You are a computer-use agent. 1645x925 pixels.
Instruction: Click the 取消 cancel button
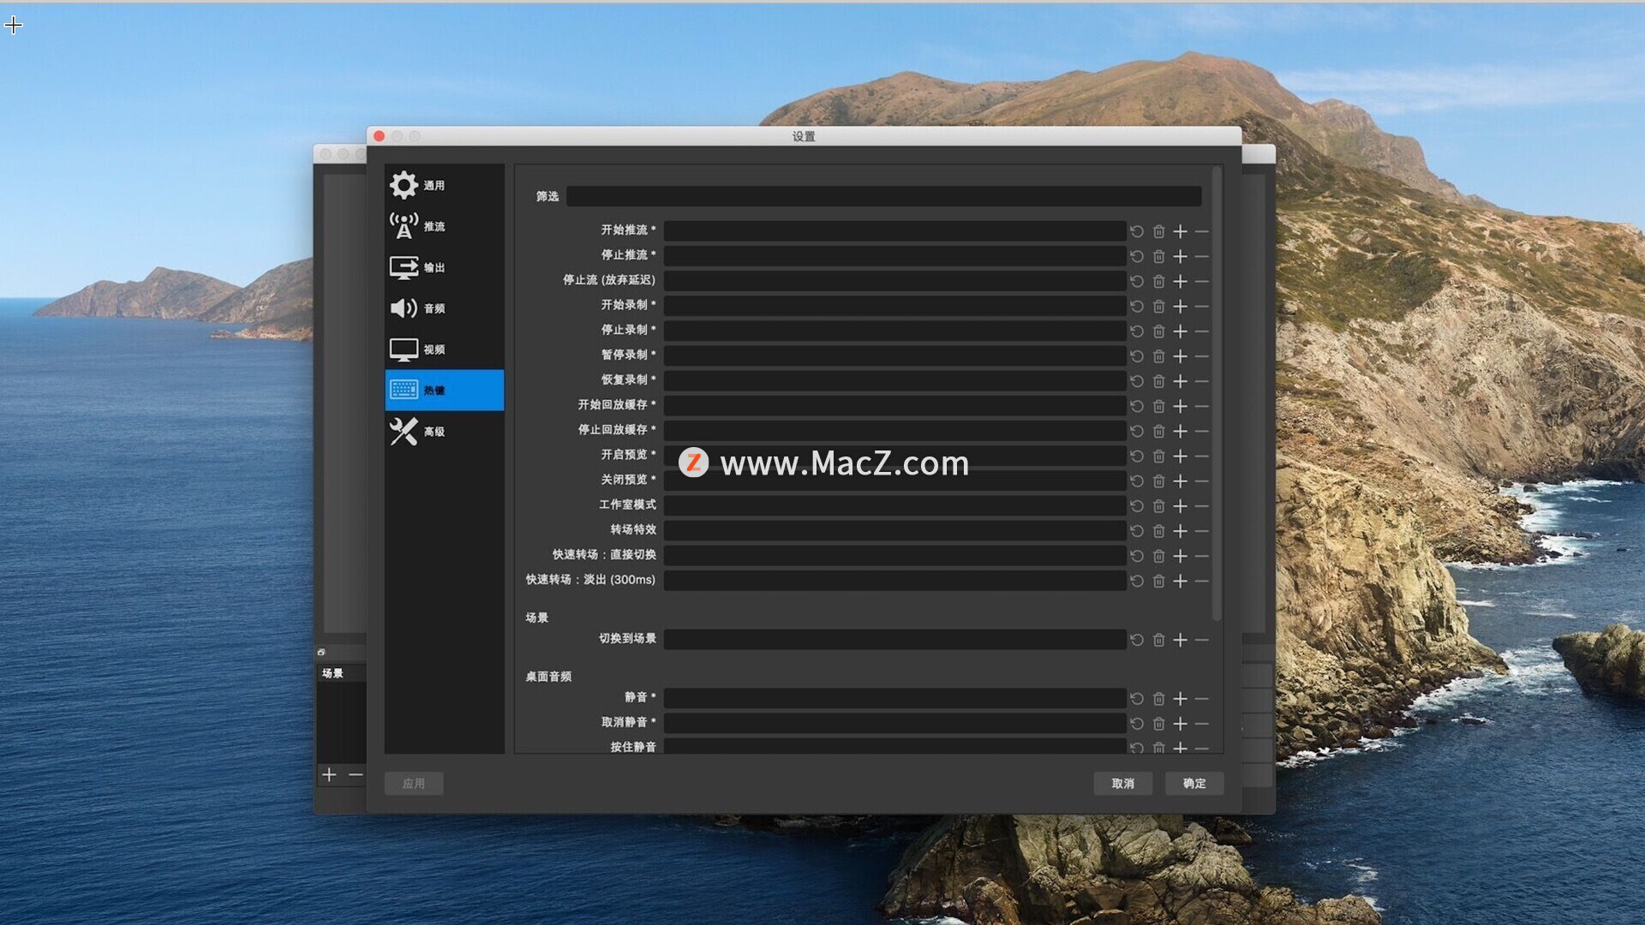point(1122,784)
